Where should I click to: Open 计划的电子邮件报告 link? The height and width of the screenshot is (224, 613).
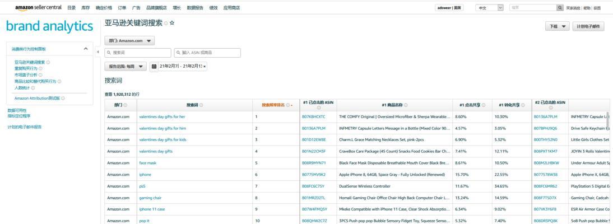(x=24, y=127)
